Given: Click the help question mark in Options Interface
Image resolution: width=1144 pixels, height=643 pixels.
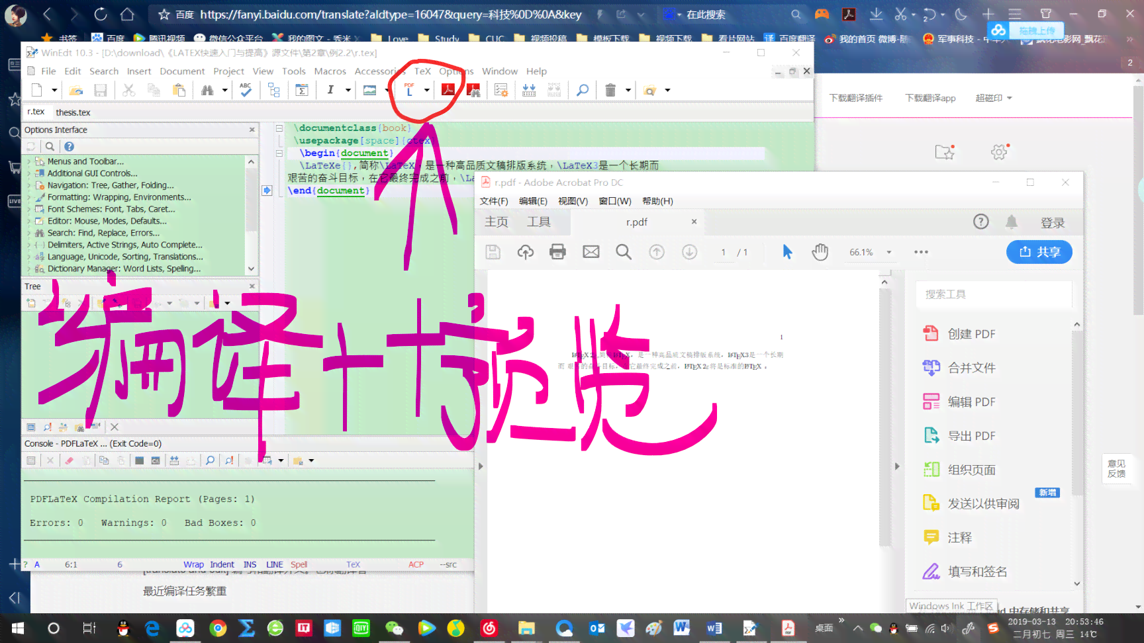Looking at the screenshot, I should pyautogui.click(x=69, y=146).
